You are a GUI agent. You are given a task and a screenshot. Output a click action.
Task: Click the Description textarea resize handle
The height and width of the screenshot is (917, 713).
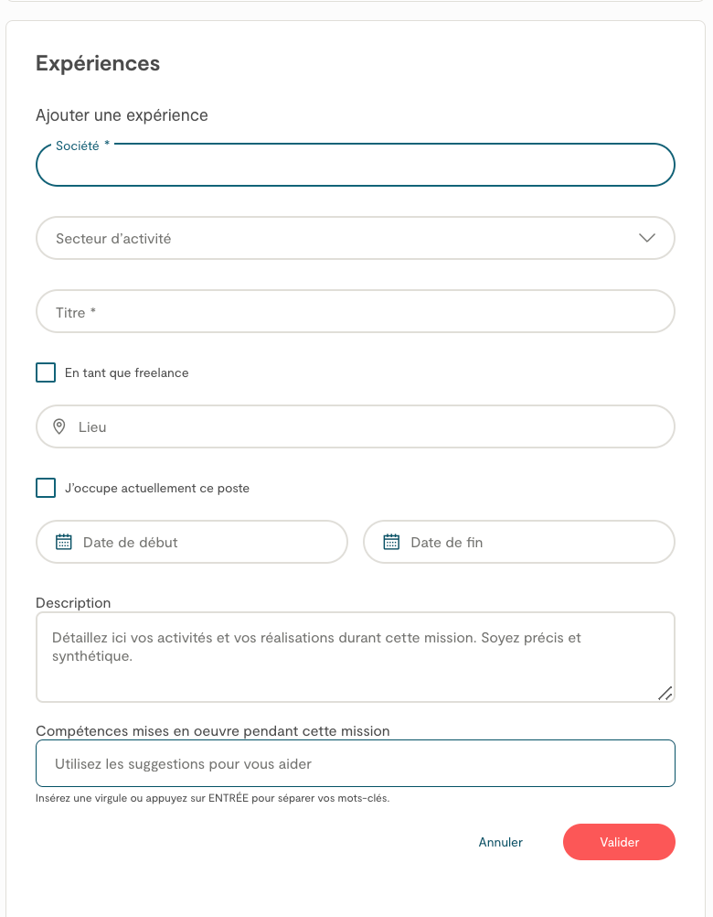coord(665,693)
